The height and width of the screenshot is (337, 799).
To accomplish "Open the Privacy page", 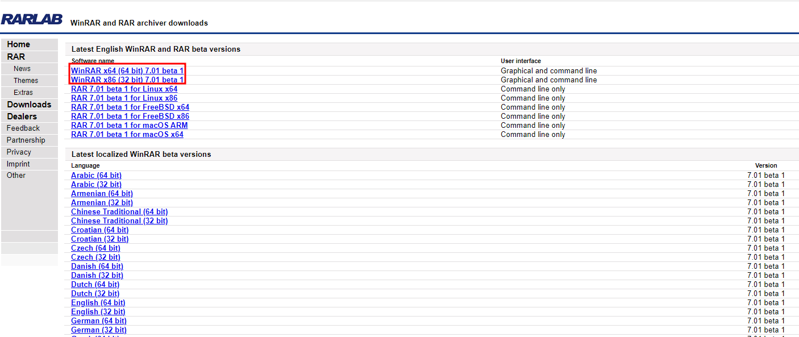I will tap(19, 152).
